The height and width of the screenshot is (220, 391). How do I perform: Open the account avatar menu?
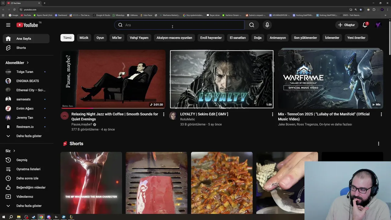(378, 25)
